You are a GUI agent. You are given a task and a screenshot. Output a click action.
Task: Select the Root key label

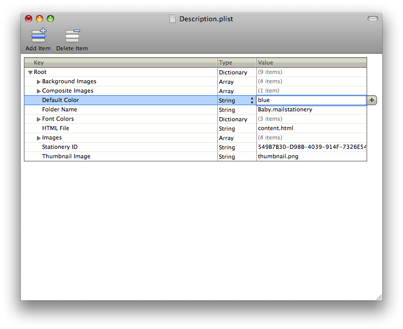(40, 72)
